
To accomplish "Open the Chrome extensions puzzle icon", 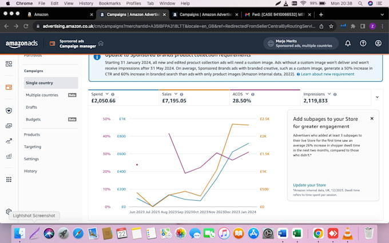I will coord(353,26).
